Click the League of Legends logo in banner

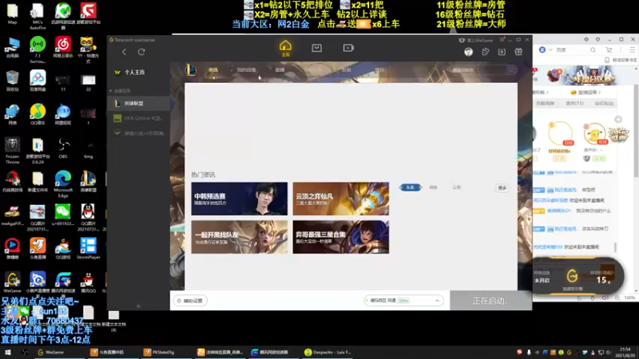point(191,70)
